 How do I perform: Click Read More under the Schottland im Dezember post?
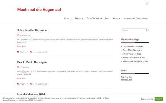pyautogui.click(x=22, y=46)
